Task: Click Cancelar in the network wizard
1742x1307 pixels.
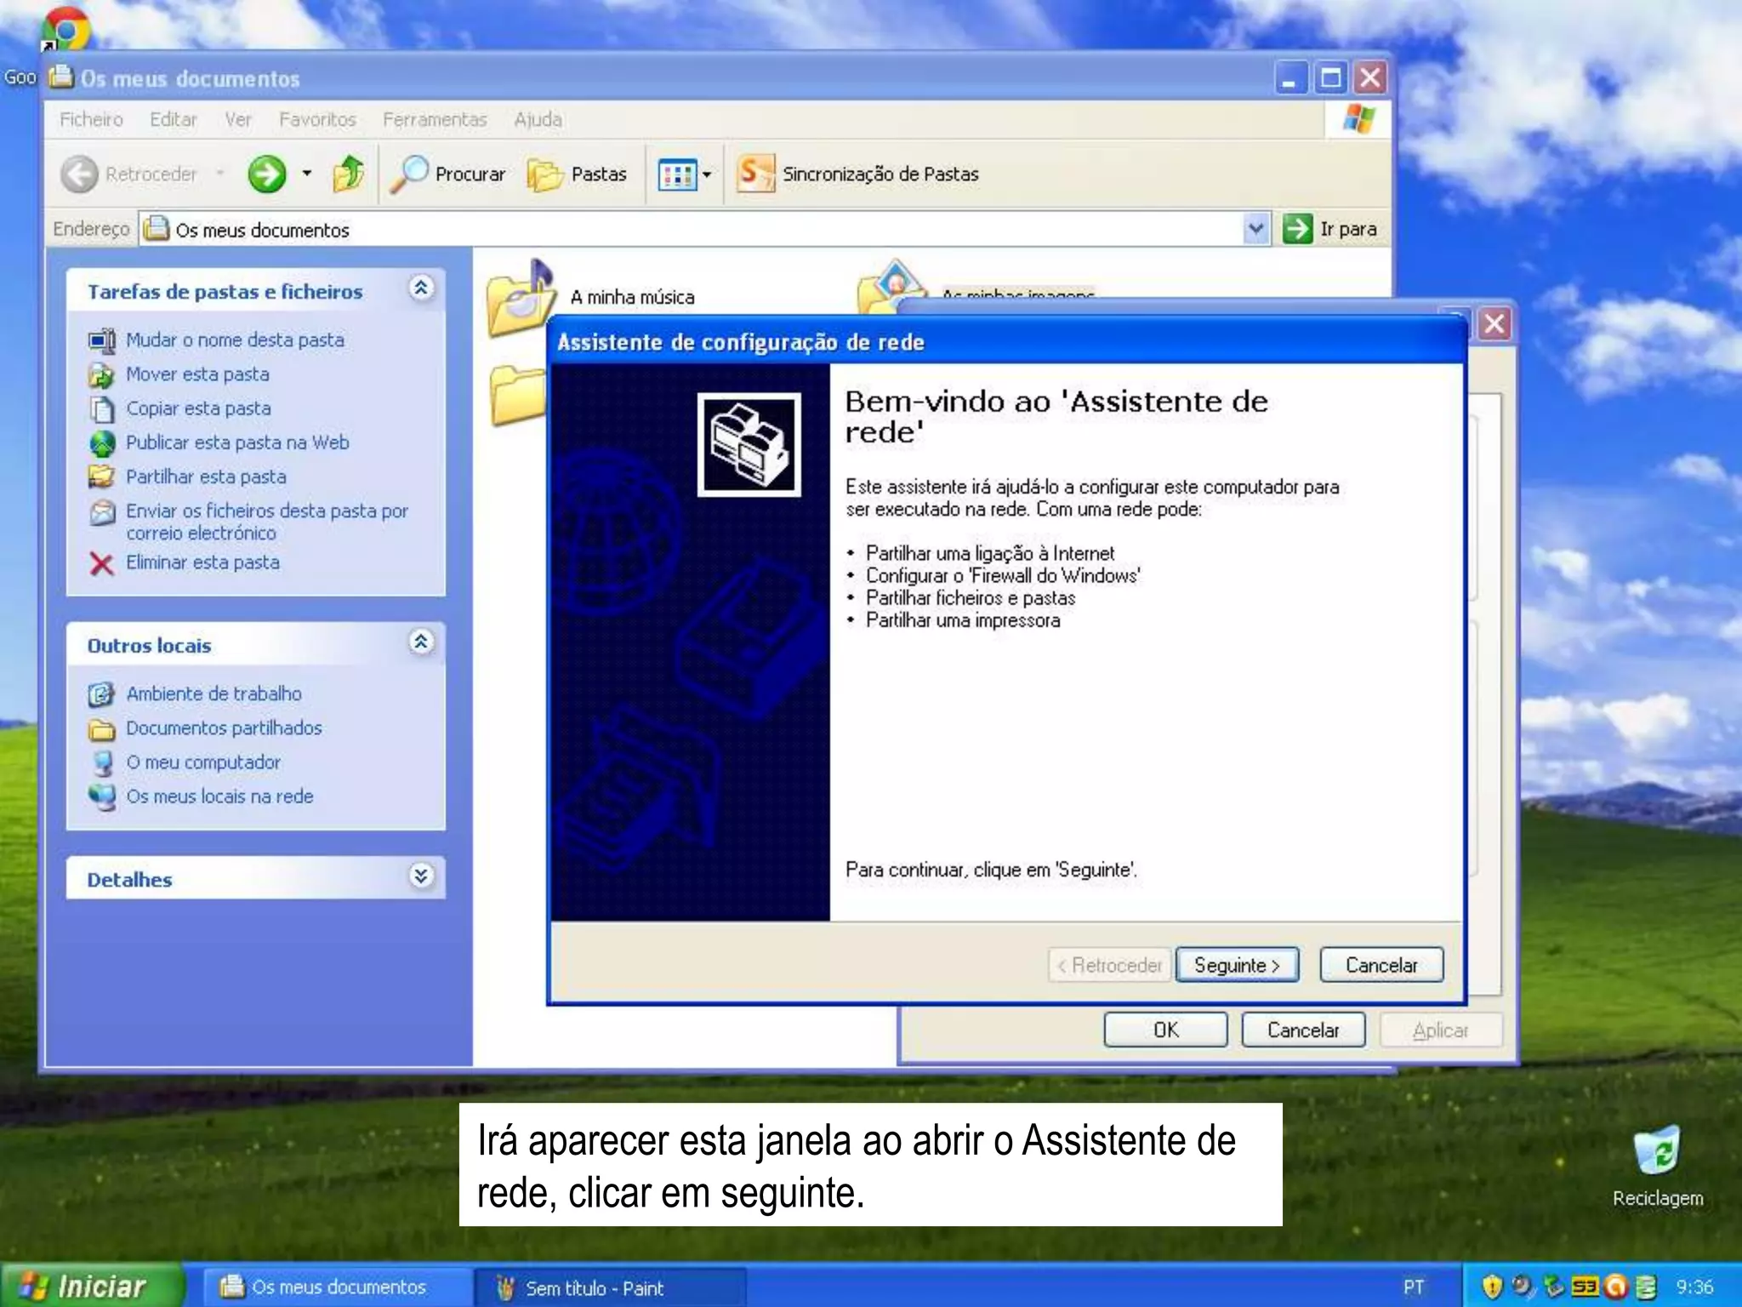Action: [1381, 965]
